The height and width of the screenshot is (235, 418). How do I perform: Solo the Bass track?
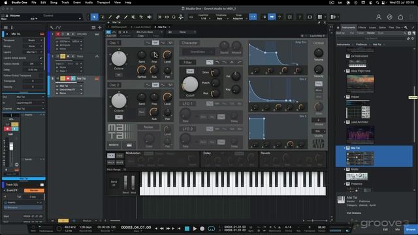coord(63,56)
